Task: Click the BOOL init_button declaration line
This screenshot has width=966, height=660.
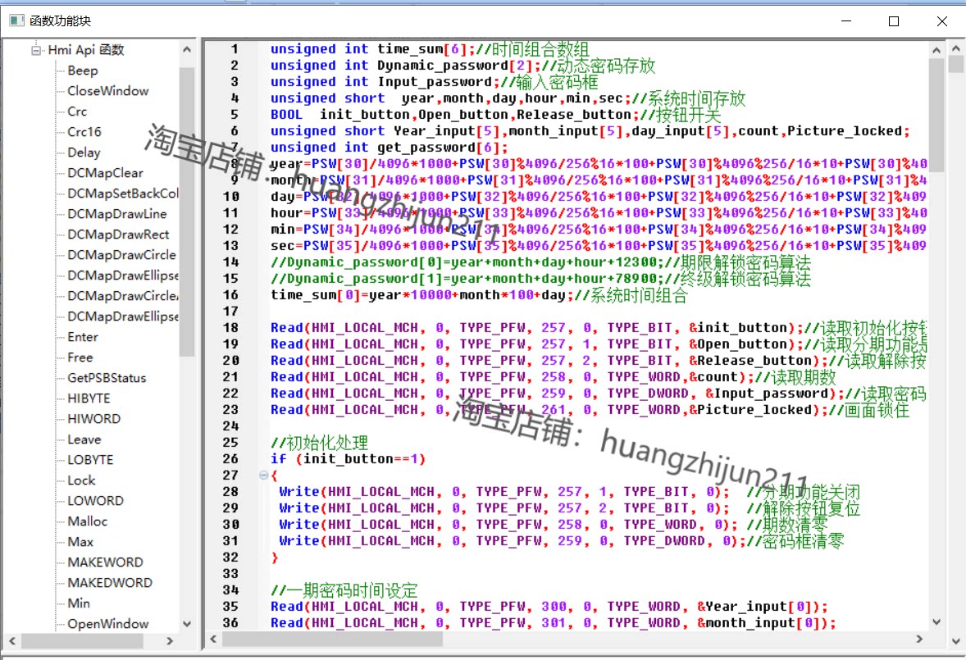Action: tap(495, 115)
